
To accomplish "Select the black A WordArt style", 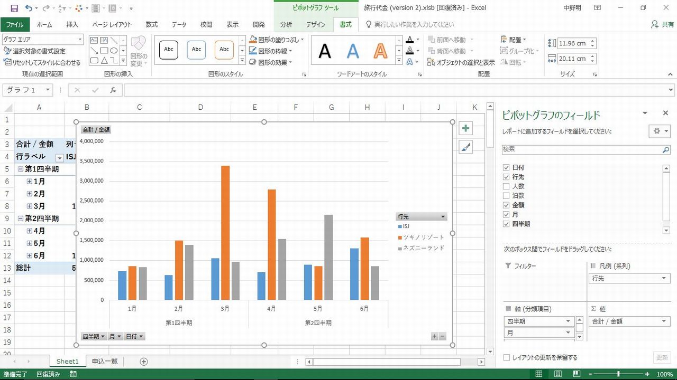I will coord(325,51).
